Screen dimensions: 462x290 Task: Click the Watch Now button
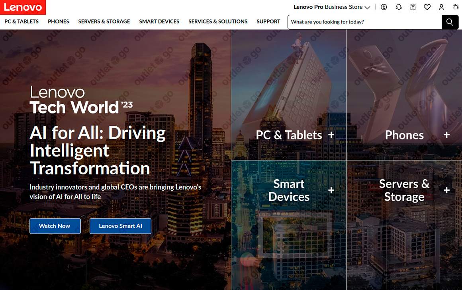(x=55, y=226)
